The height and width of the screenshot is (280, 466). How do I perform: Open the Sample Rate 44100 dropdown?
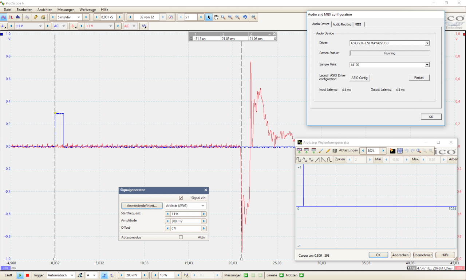pos(427,65)
